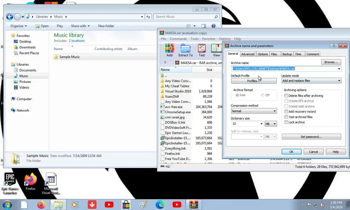The image size is (350, 210).
Task: Click the Add toolbar icon in WinRAR
Action: click(x=170, y=50)
